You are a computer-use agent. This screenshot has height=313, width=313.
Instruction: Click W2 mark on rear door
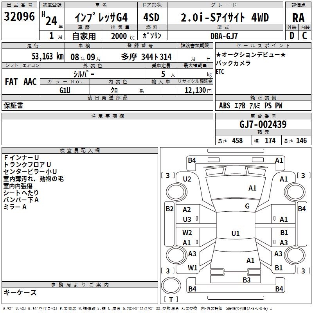[x=187, y=233]
